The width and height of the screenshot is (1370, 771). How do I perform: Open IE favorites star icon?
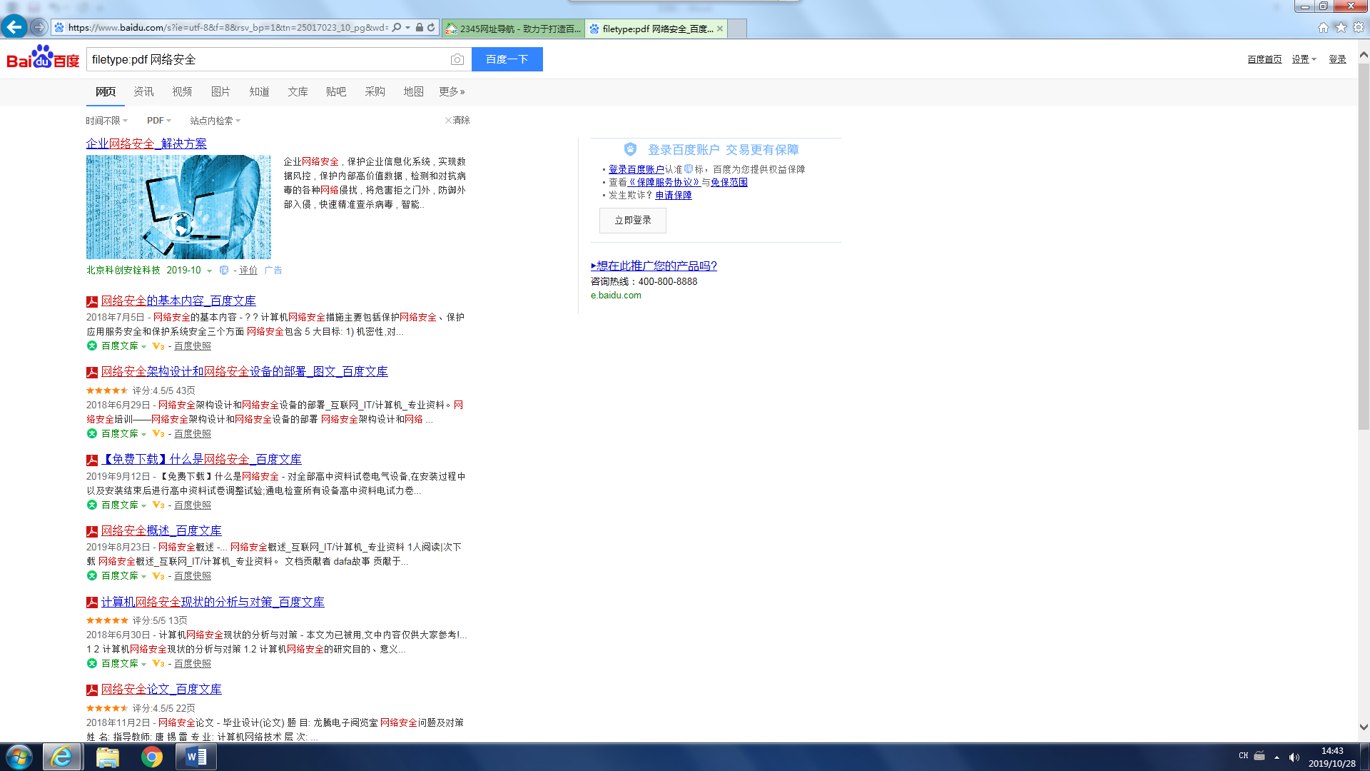[1341, 27]
